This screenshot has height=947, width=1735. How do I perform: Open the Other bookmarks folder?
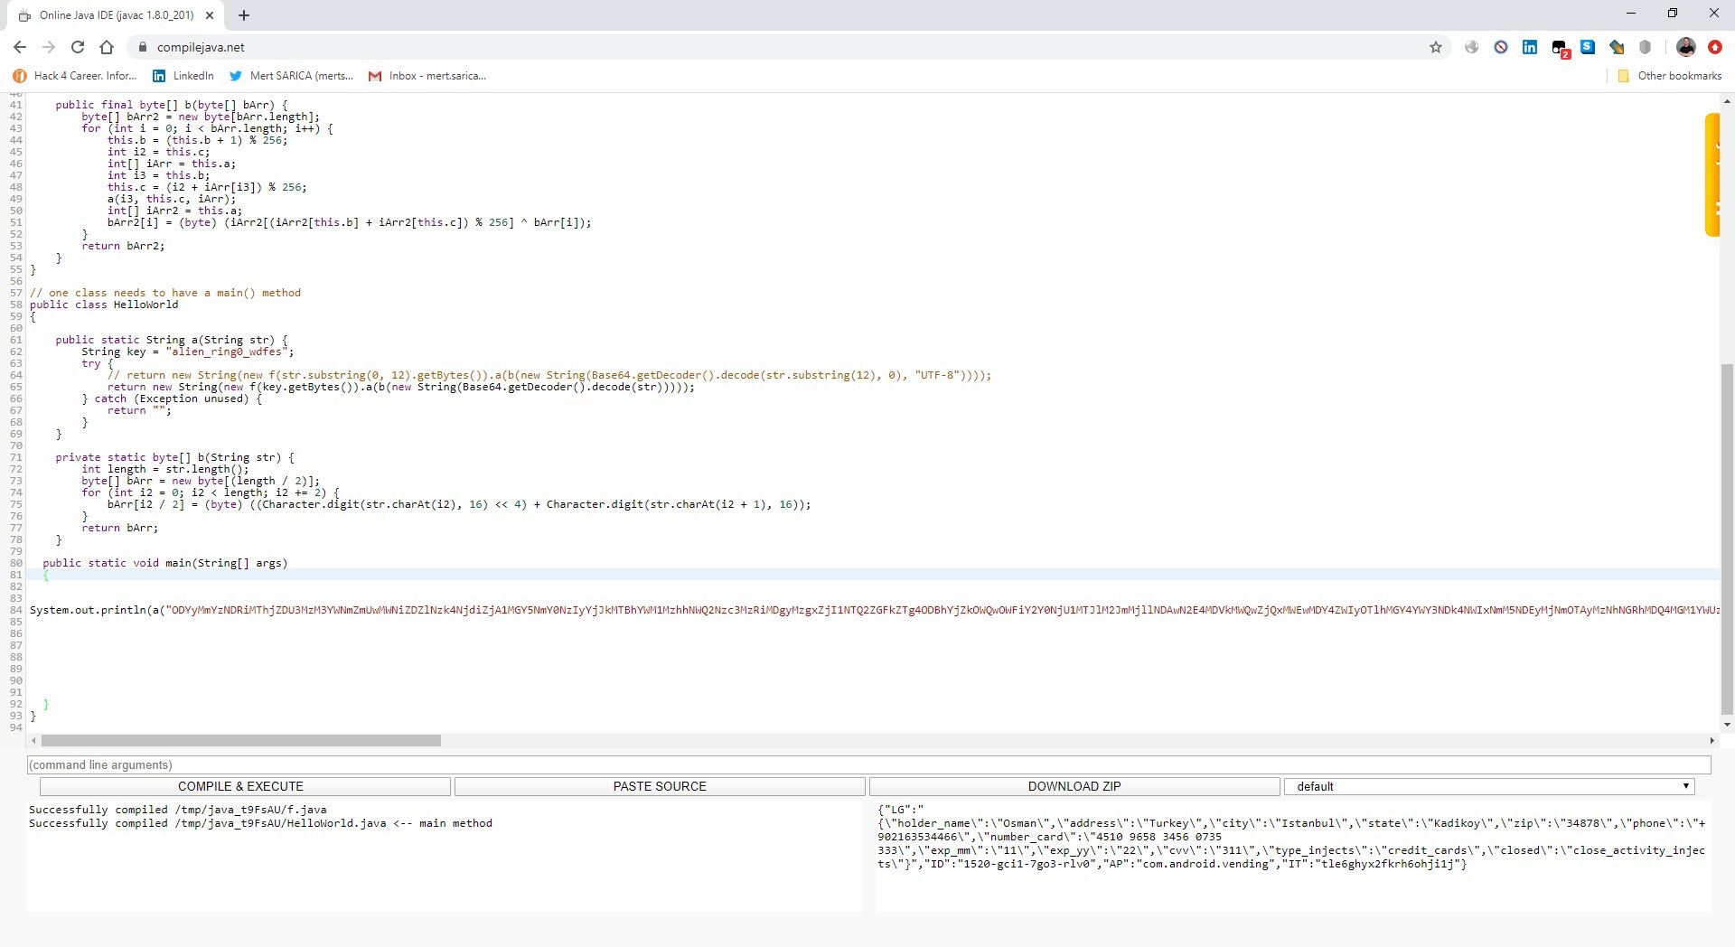click(1669, 76)
